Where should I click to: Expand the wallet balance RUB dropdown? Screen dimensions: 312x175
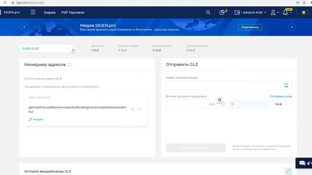[x=250, y=12]
